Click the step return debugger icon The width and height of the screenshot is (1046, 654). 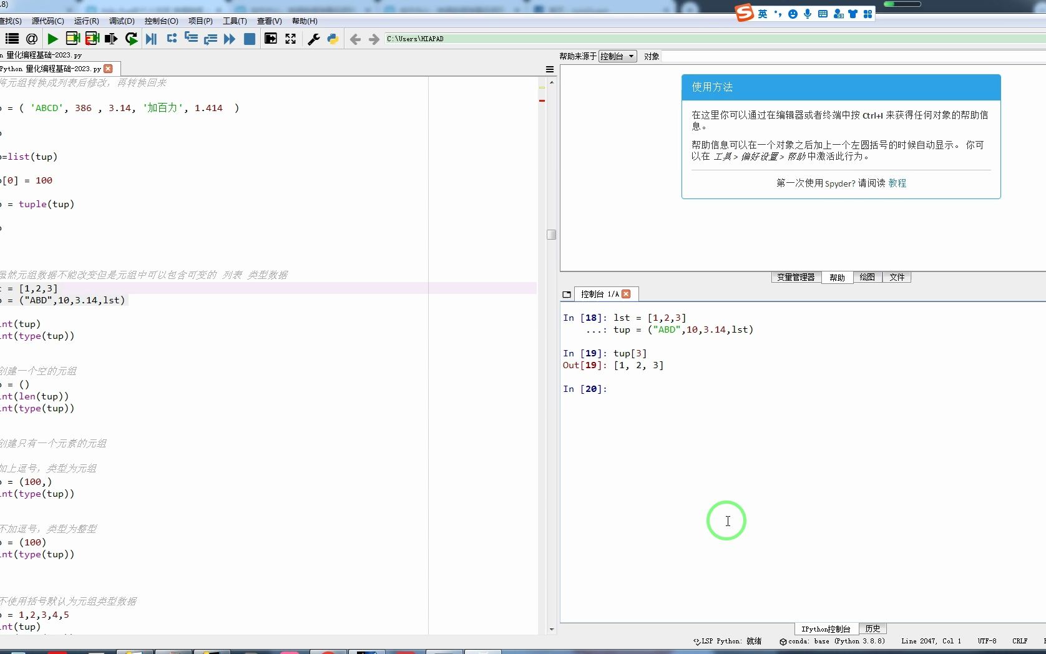[x=210, y=39]
